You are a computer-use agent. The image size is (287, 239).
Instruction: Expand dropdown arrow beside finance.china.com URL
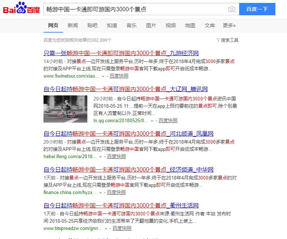click(x=100, y=193)
